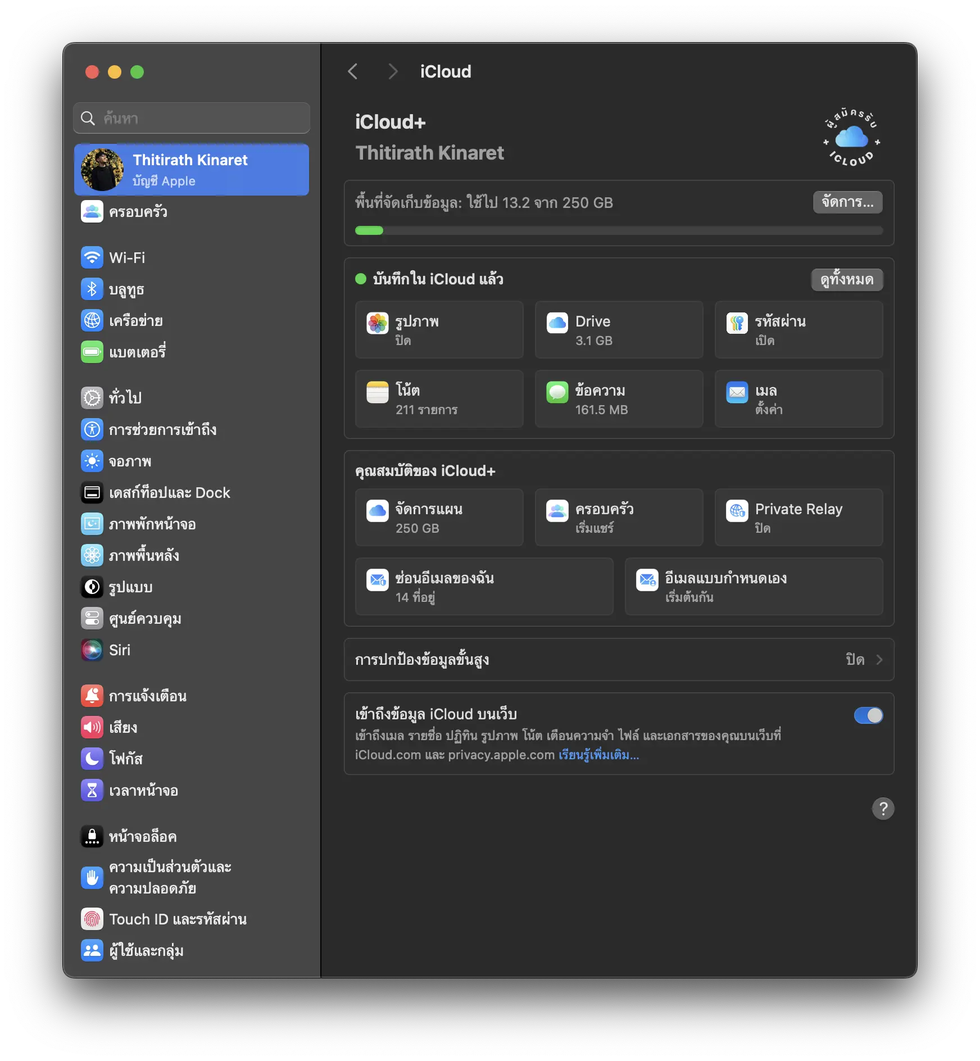Screen dimensions: 980x1061
Task: Toggle access iCloud data on the web switch
Action: point(868,715)
